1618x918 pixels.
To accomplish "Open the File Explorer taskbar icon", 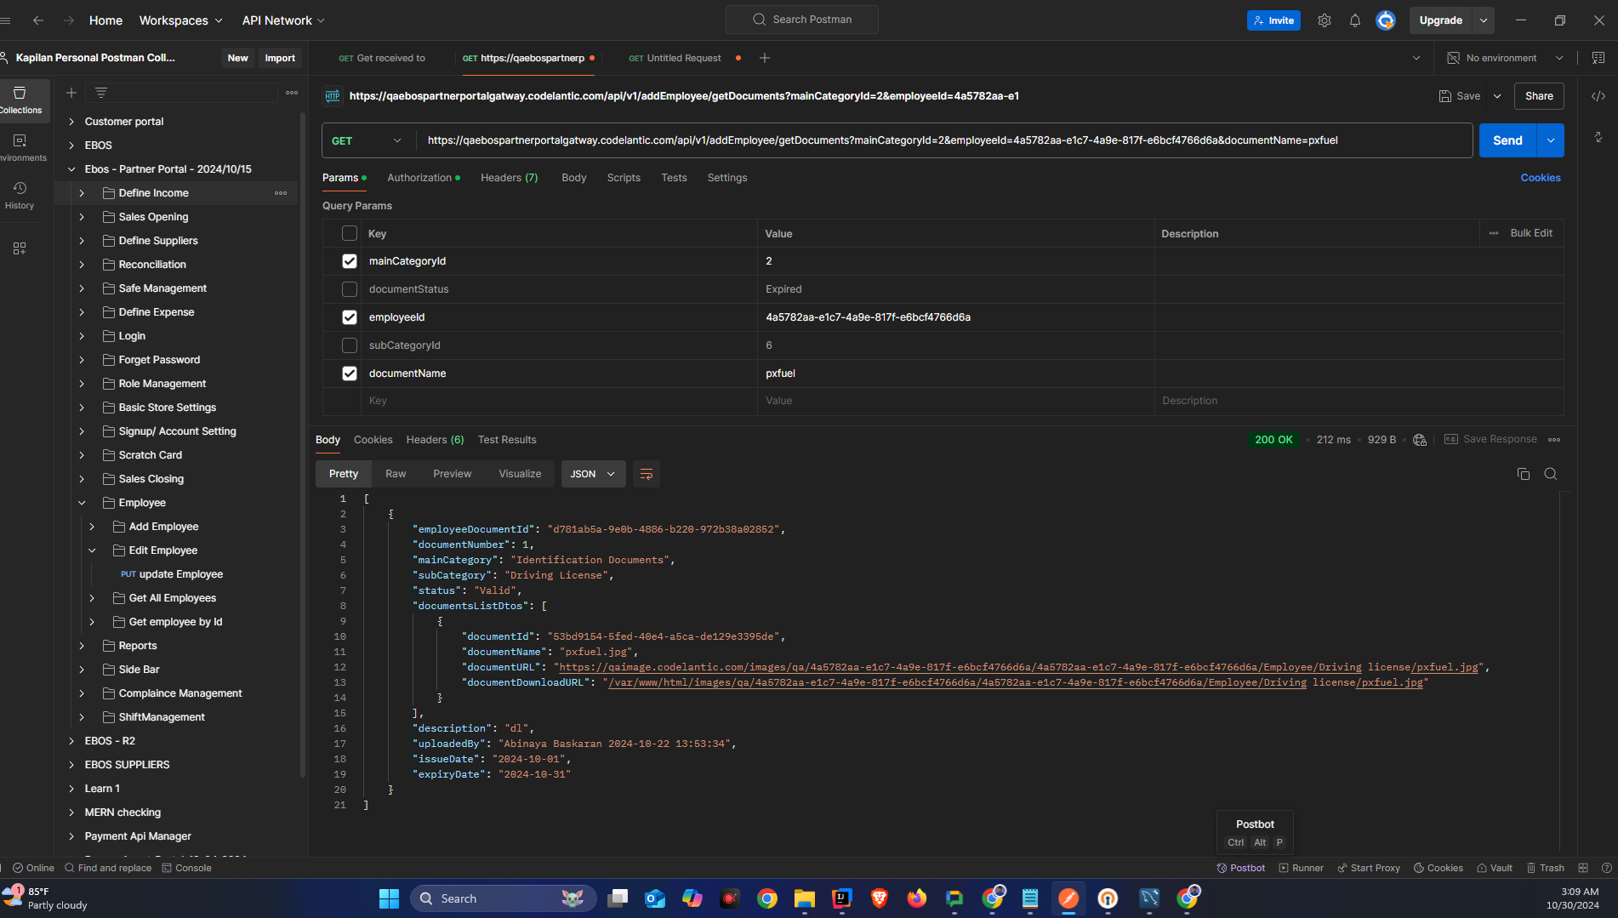I will (x=805, y=898).
